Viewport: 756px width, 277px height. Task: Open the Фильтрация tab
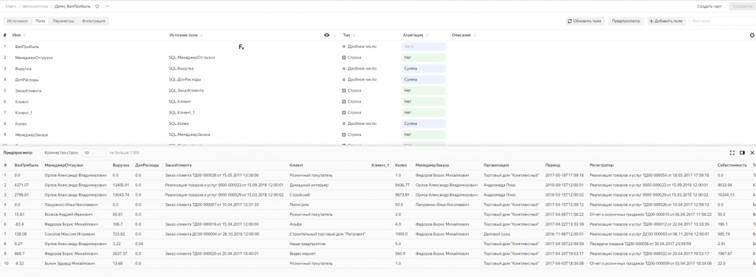(x=94, y=21)
